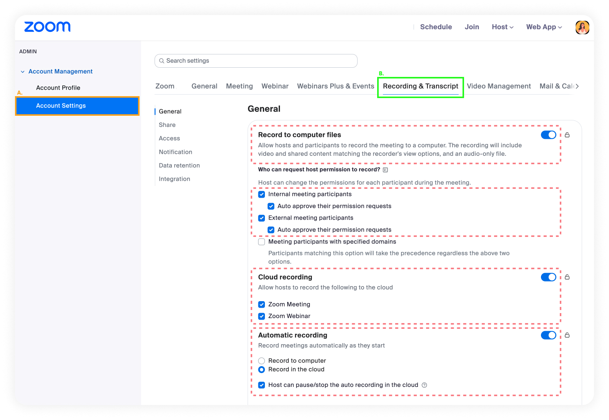Uncheck Host can pause/stop auto recording
The width and height of the screenshot is (609, 420).
(x=261, y=385)
